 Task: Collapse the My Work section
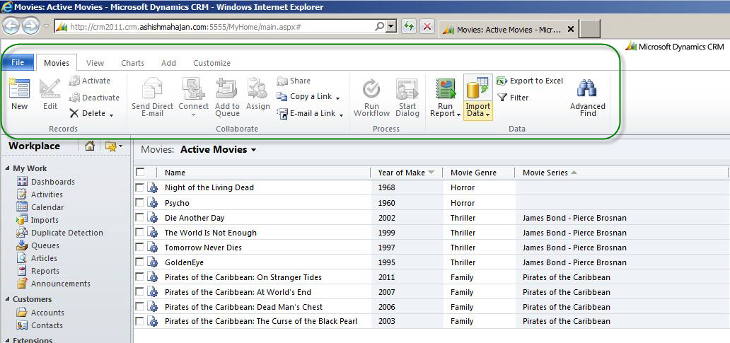click(7, 168)
